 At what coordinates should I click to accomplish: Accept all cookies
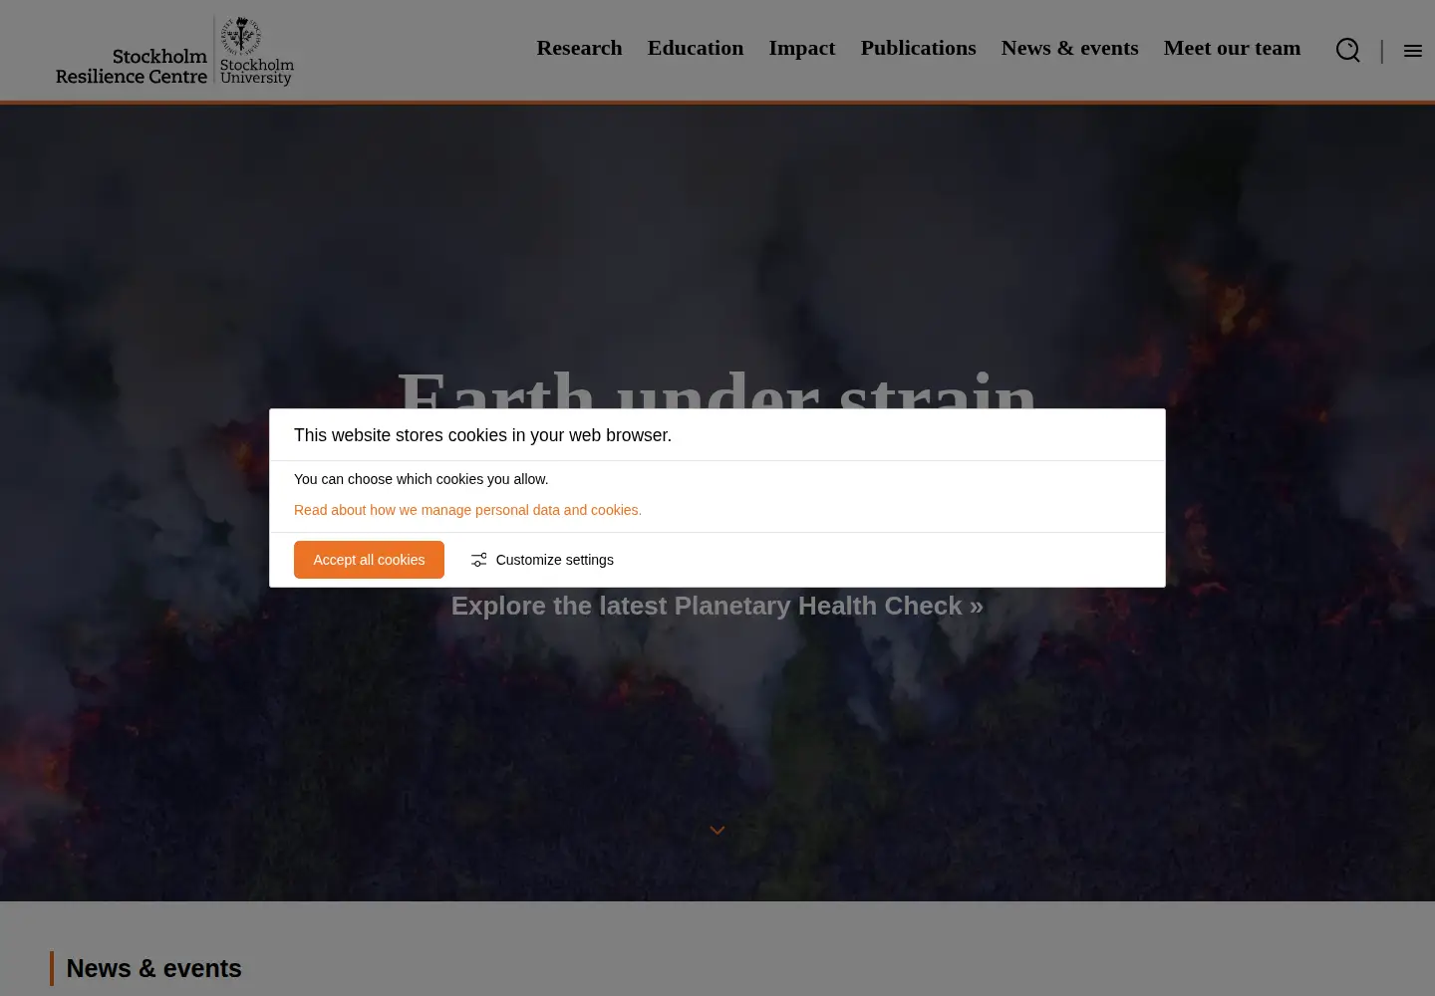(369, 560)
